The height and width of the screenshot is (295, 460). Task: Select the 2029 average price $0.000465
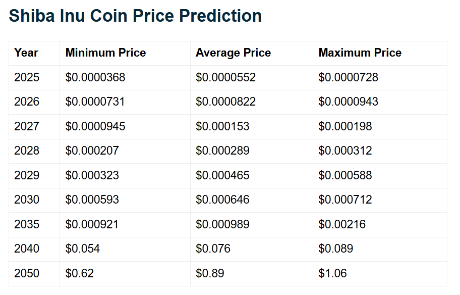(x=222, y=175)
